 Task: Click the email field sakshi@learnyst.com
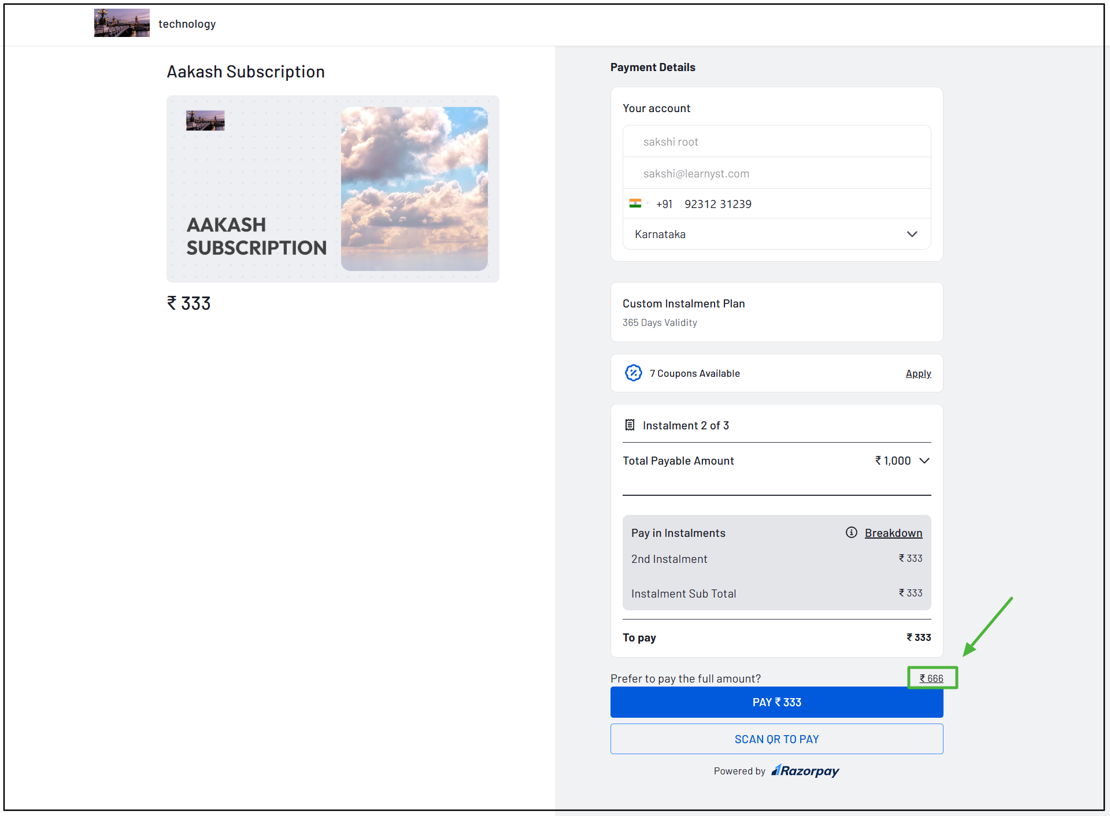tap(776, 173)
